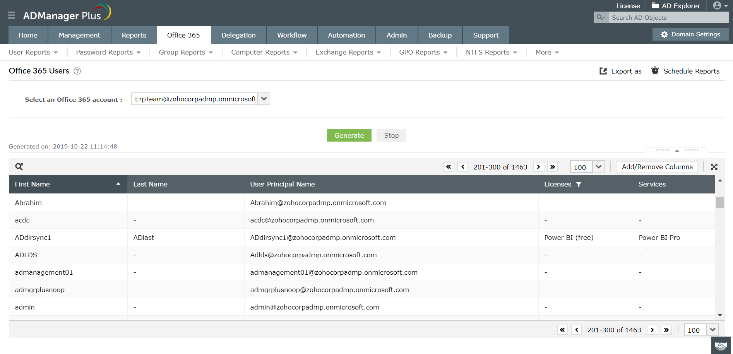
Task: Open the hamburger navigation menu
Action: [11, 15]
